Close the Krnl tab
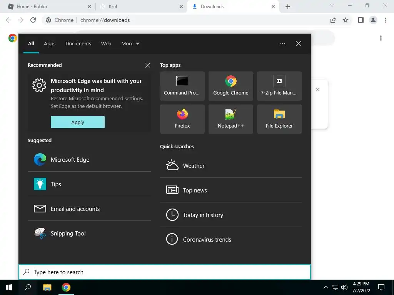The width and height of the screenshot is (394, 295). click(181, 7)
